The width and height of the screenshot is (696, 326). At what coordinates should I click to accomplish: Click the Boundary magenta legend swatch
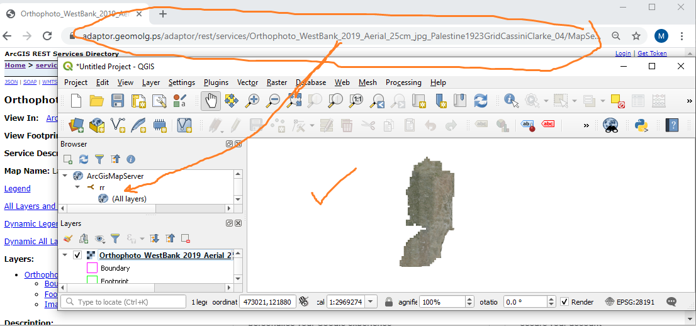(92, 268)
